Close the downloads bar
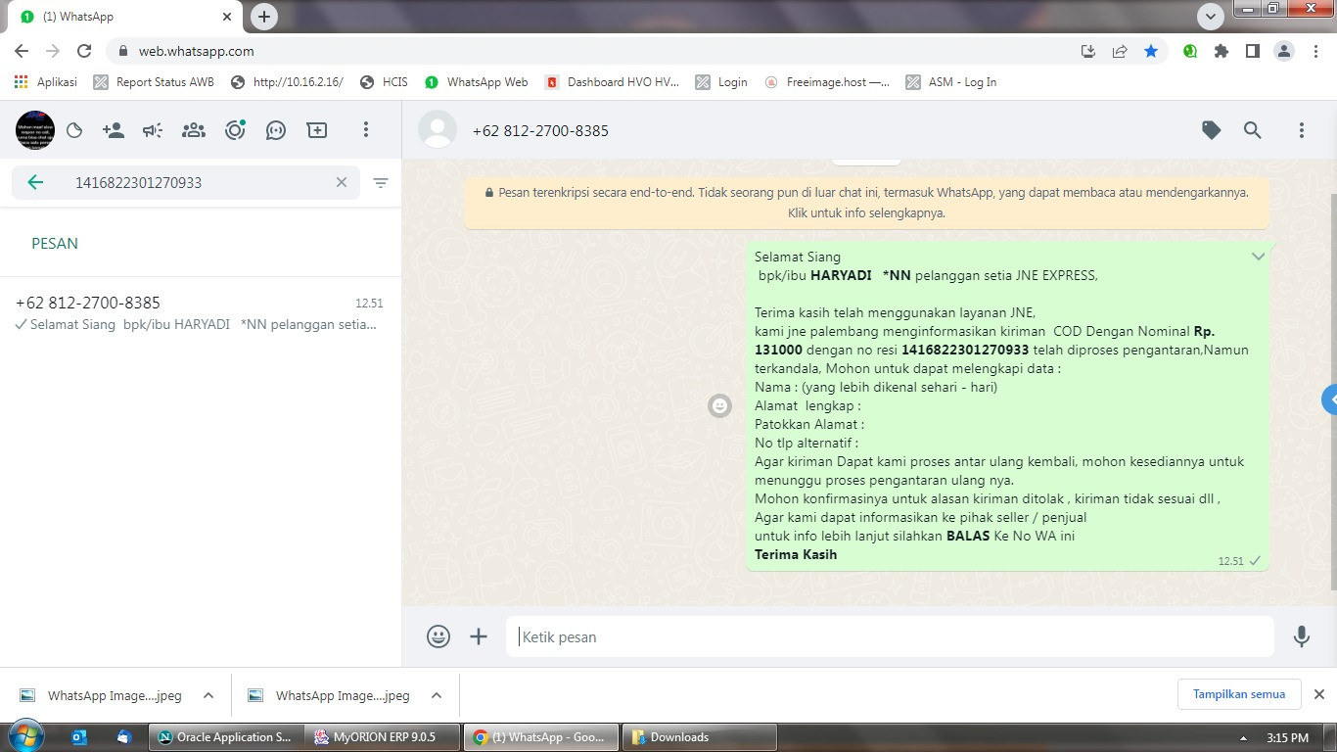1337x752 pixels. click(1318, 694)
